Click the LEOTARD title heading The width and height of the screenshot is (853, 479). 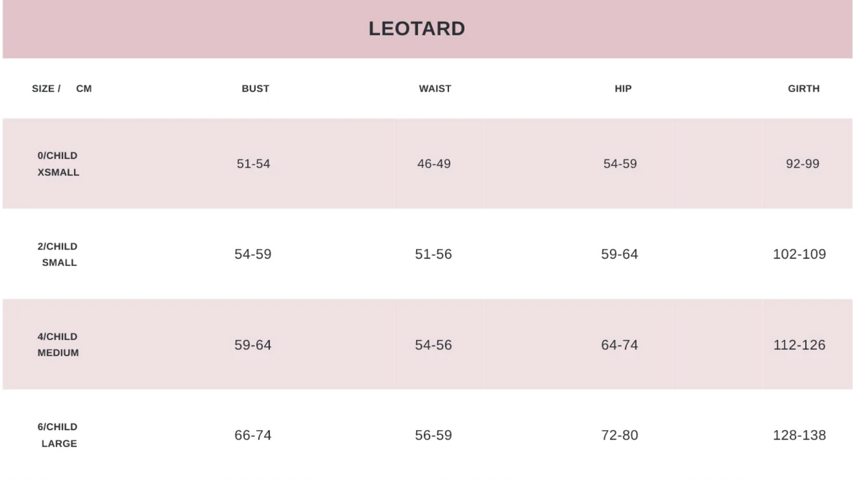click(x=417, y=28)
